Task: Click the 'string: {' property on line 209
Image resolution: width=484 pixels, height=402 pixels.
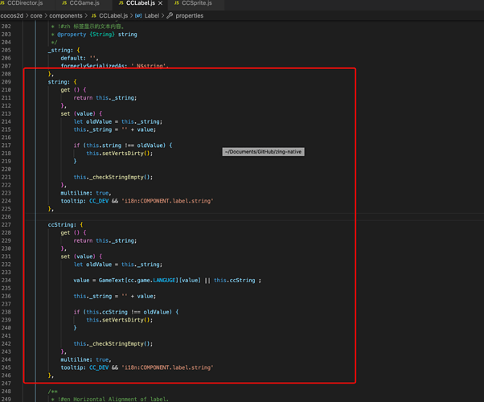Action: pyautogui.click(x=62, y=82)
